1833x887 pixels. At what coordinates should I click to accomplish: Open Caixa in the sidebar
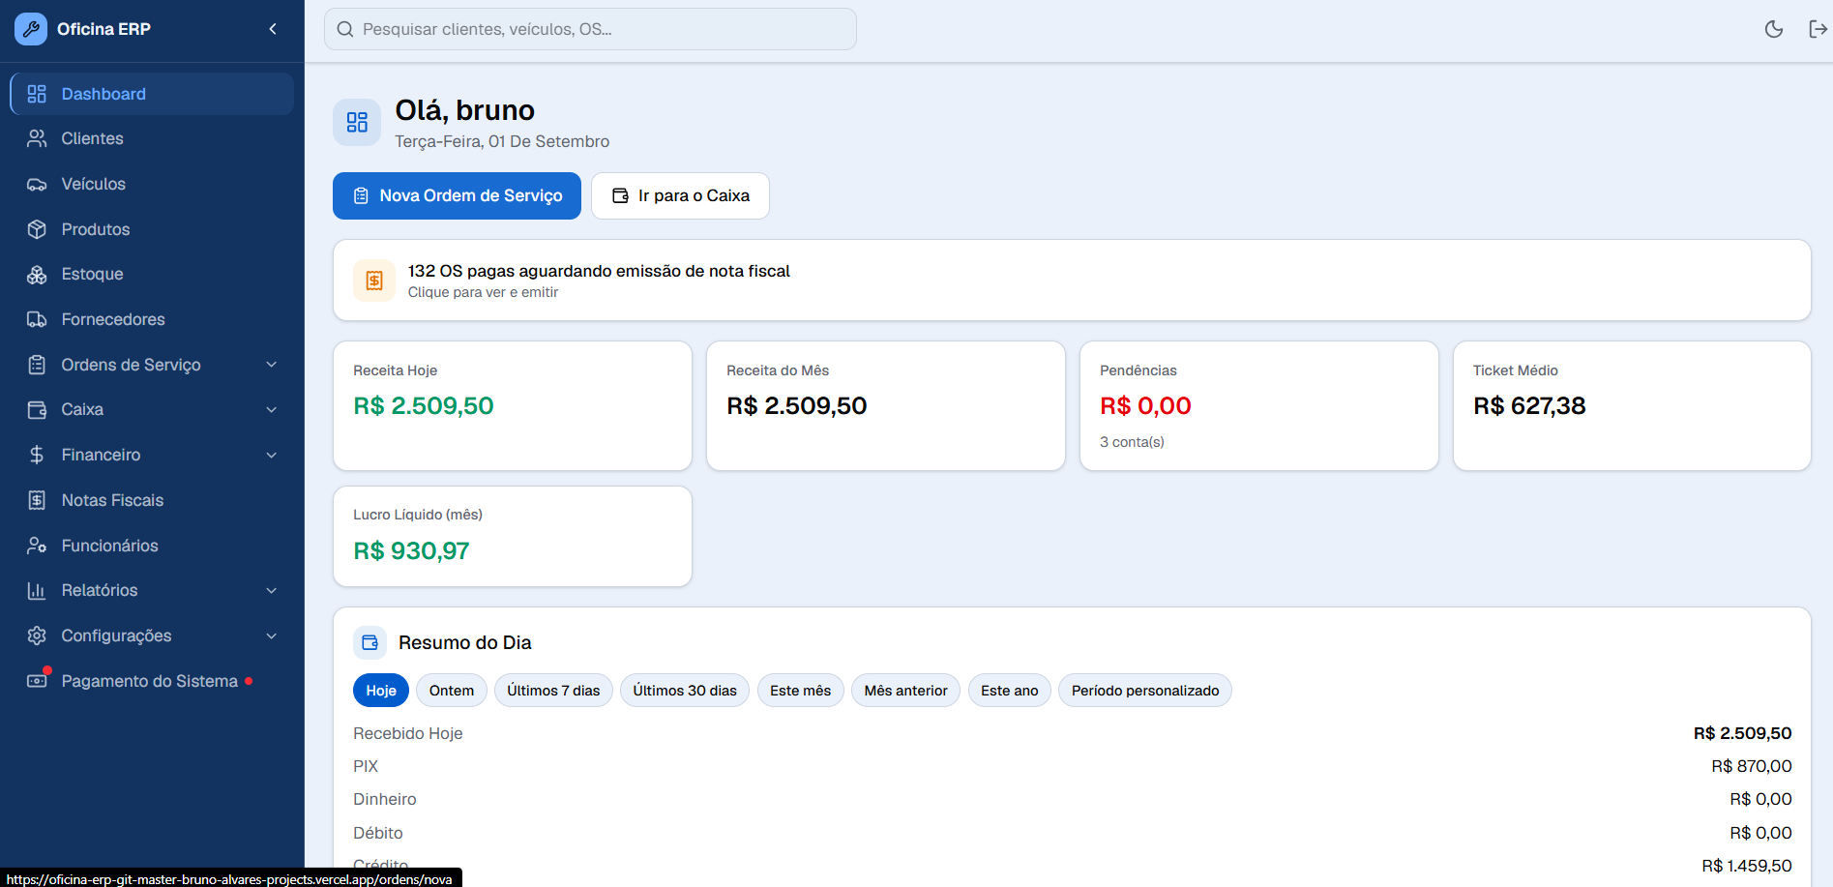[152, 409]
